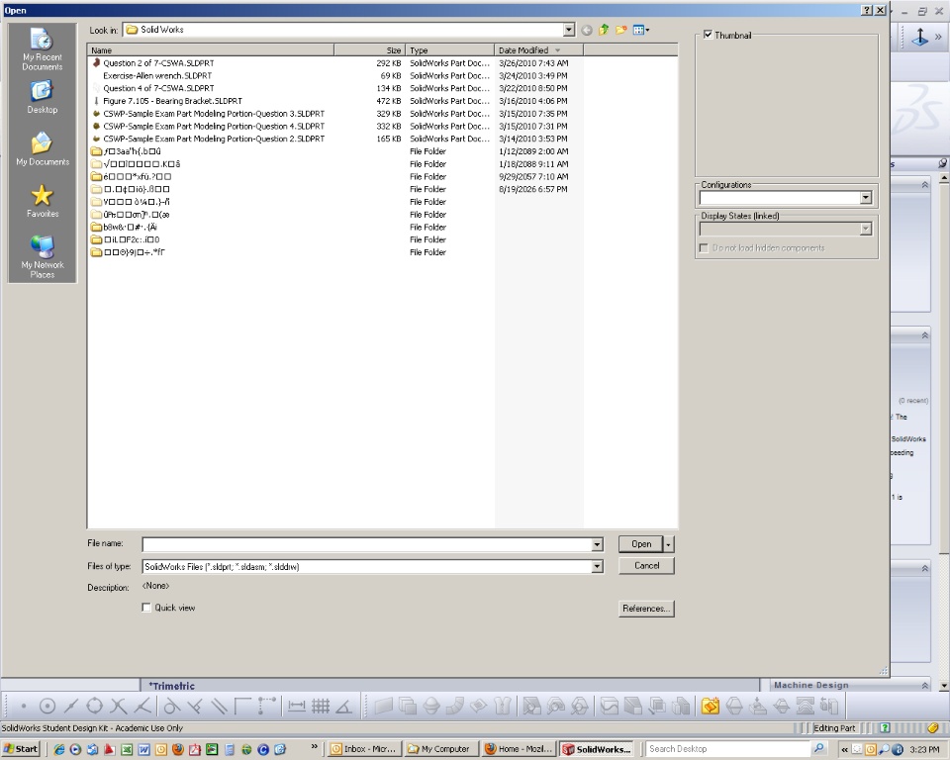Select the Intersection snap icon

[x=118, y=706]
